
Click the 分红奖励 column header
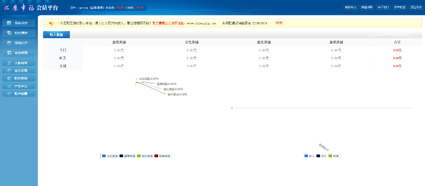tap(192, 42)
